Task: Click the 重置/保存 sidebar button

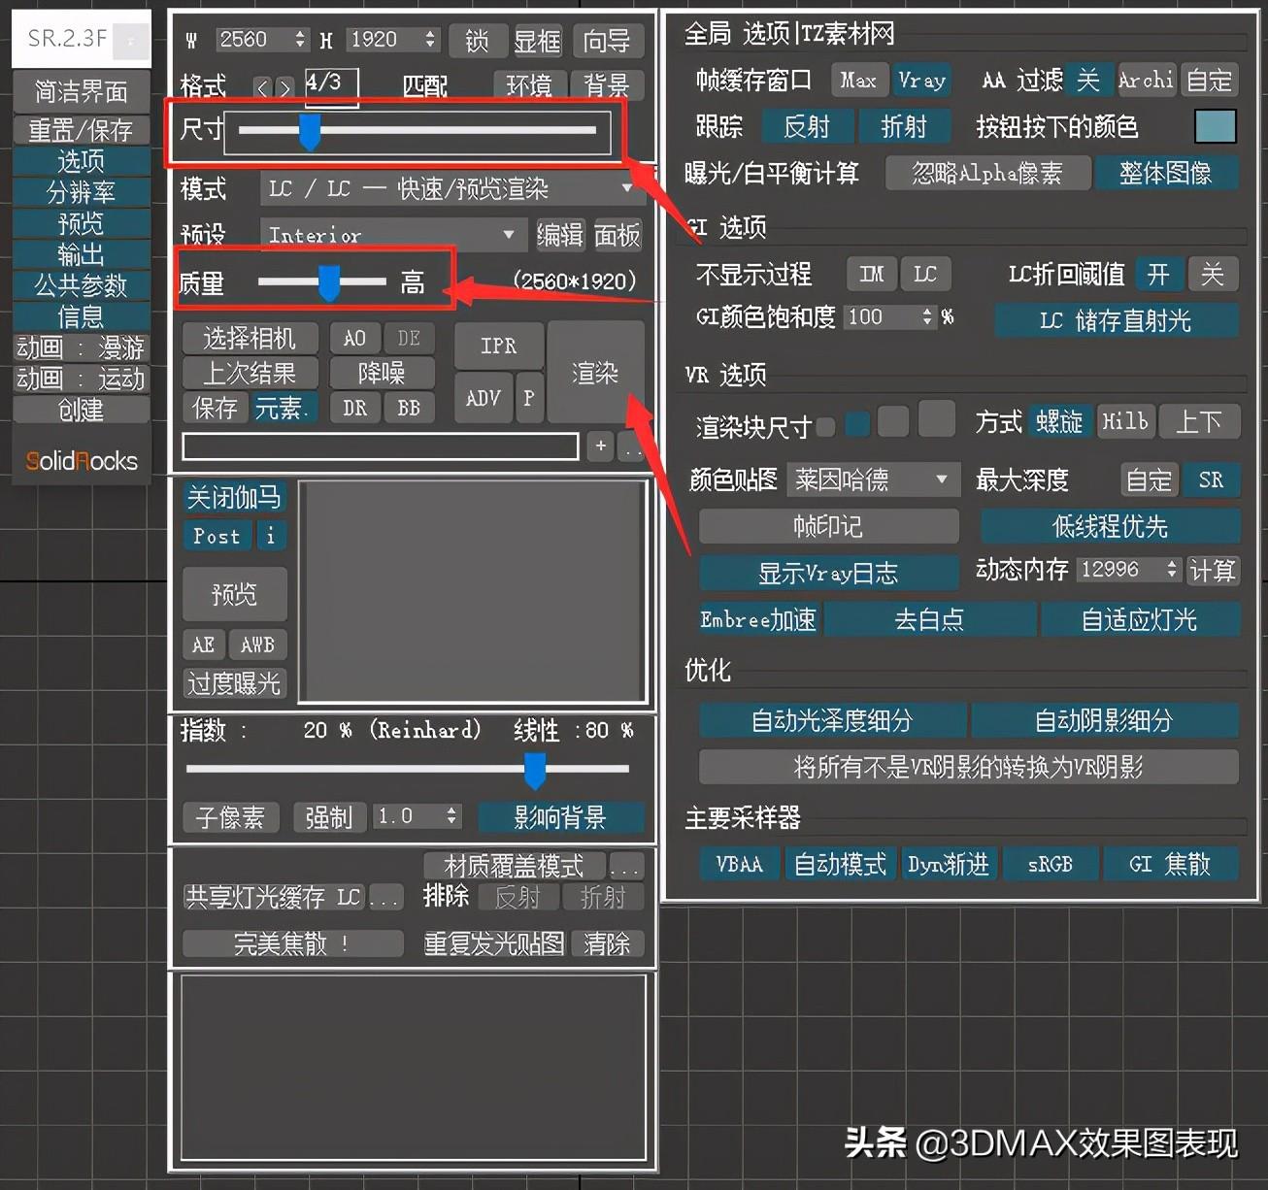Action: tap(82, 130)
